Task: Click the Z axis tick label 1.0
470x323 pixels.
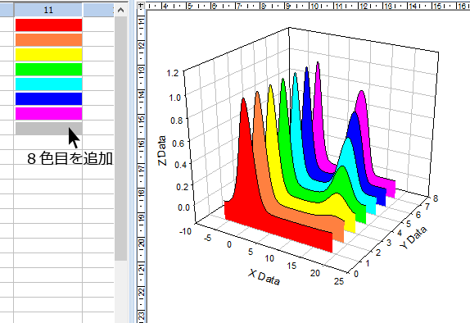Action: (x=174, y=98)
